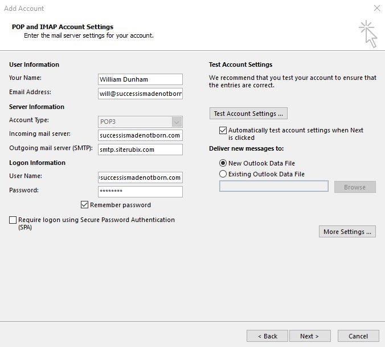Click the 'Logon Information' heading text

38,163
